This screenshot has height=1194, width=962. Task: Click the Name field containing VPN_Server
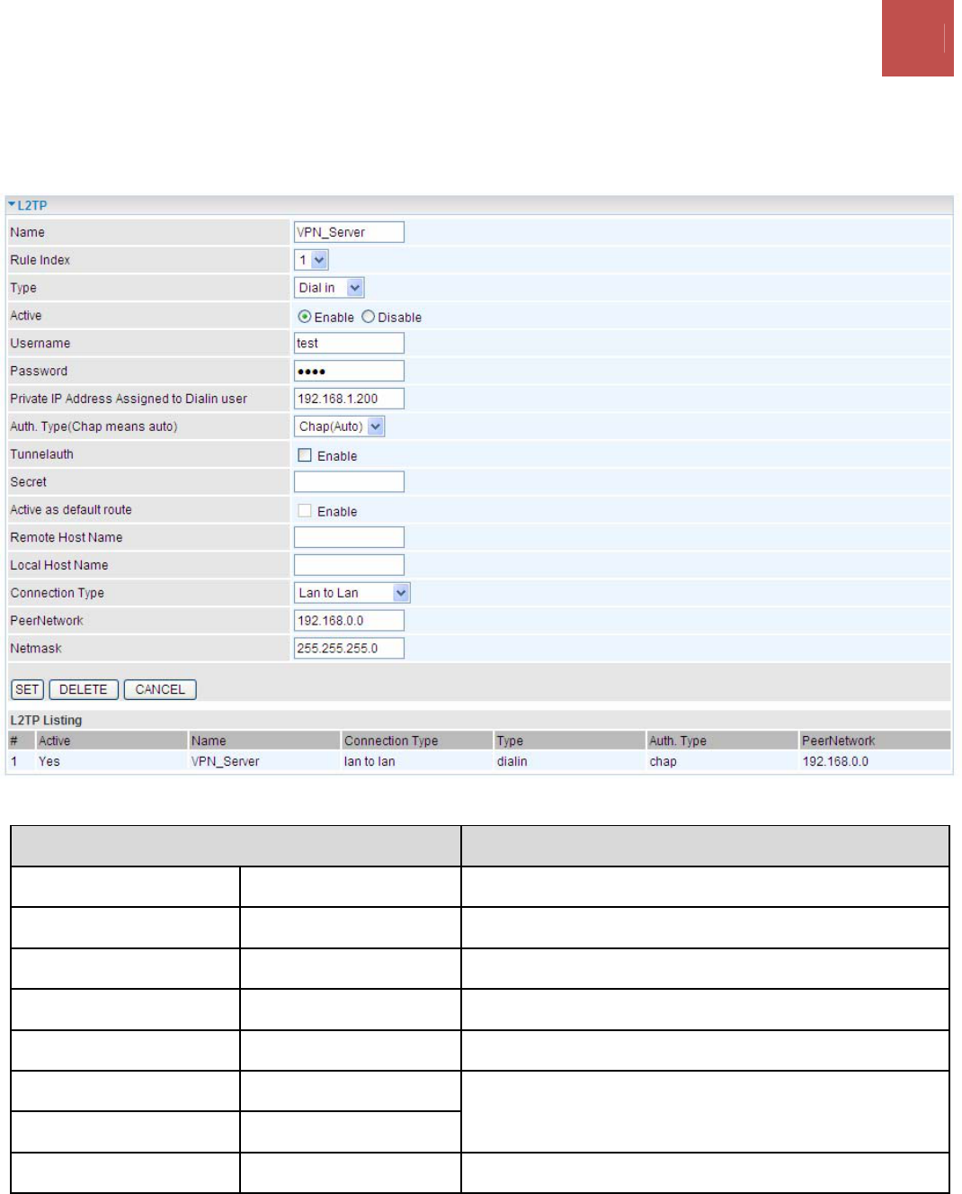(x=349, y=232)
